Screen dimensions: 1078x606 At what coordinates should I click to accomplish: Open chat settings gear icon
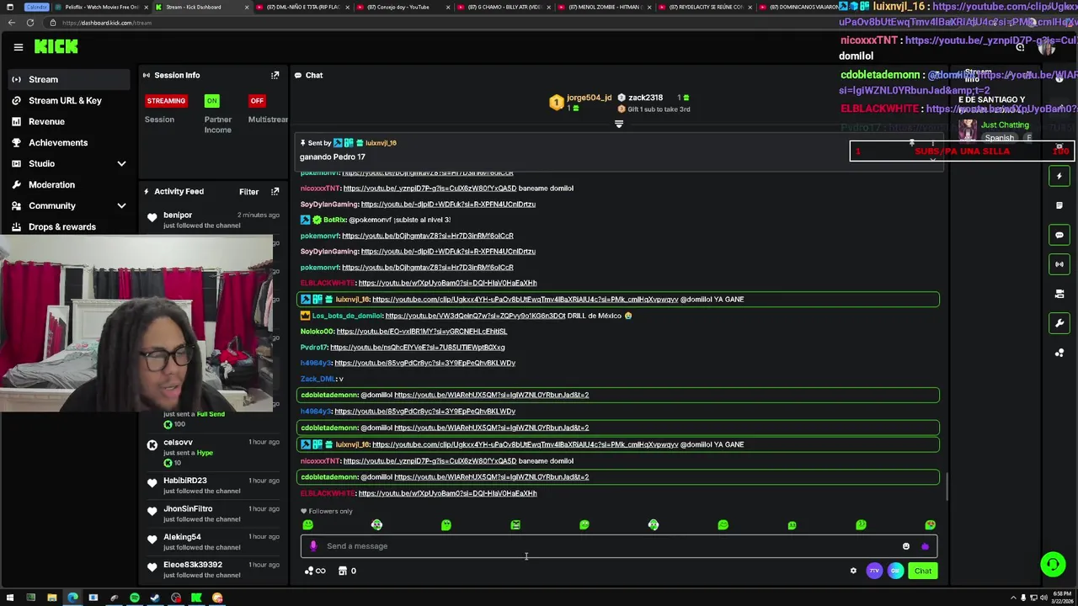point(853,571)
